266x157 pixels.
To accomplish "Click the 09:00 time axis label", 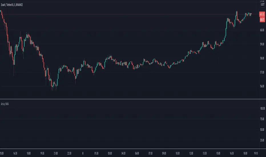I will point(164,153).
